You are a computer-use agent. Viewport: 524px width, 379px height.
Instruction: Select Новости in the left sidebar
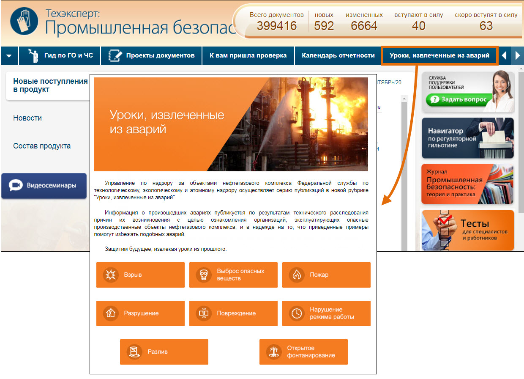(x=27, y=118)
